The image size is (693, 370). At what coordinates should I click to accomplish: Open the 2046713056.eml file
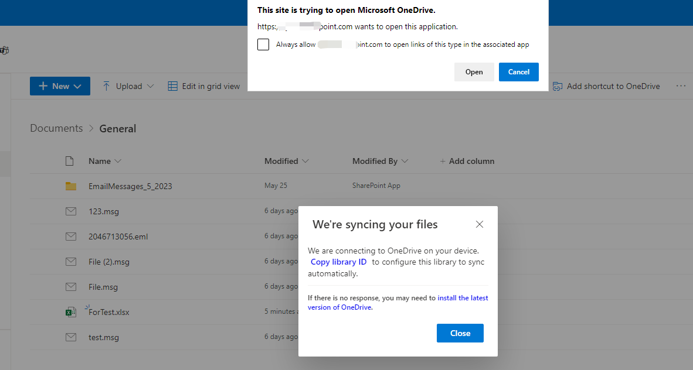coord(118,237)
